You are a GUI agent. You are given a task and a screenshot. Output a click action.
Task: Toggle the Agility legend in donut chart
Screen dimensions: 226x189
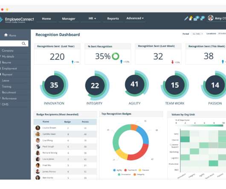tap(118, 170)
